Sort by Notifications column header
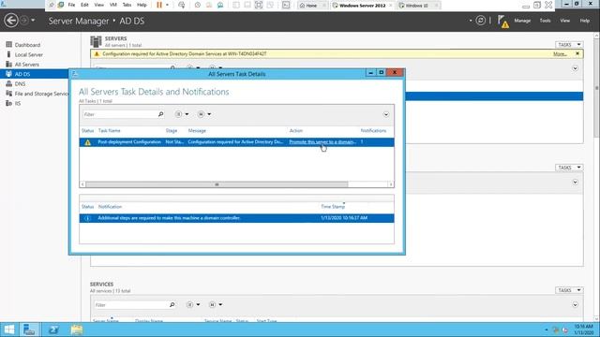The width and height of the screenshot is (600, 337). click(373, 131)
